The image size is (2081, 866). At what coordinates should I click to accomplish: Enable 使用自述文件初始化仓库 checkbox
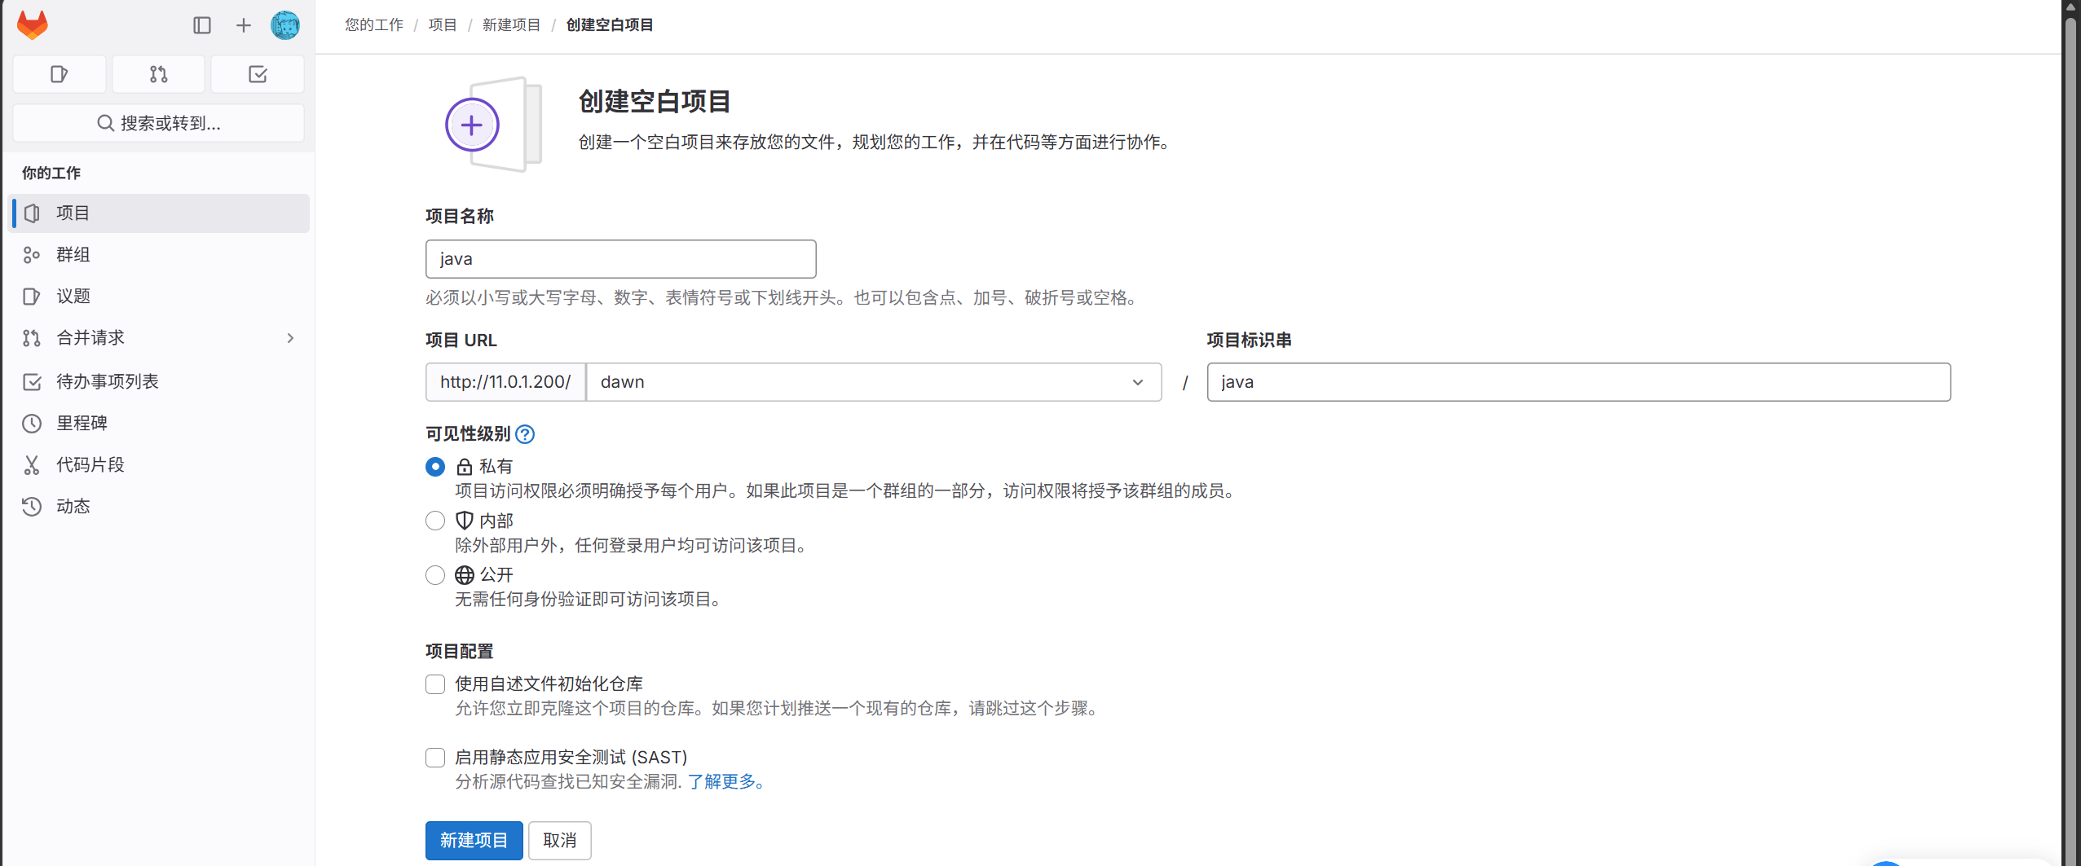tap(435, 684)
